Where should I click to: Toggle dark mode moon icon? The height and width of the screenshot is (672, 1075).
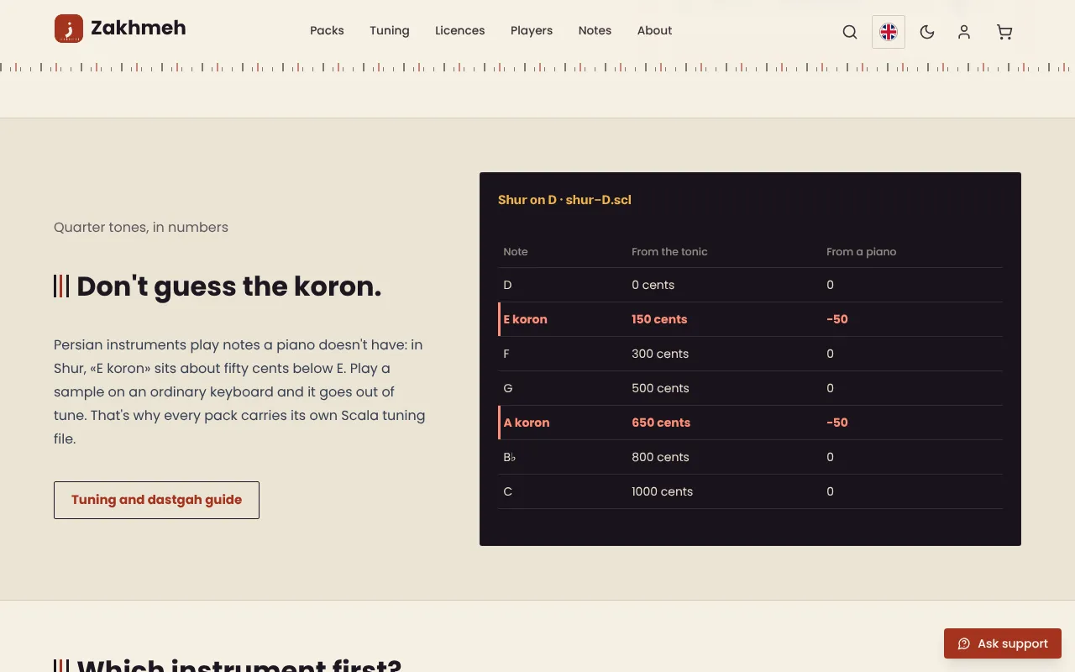927,32
